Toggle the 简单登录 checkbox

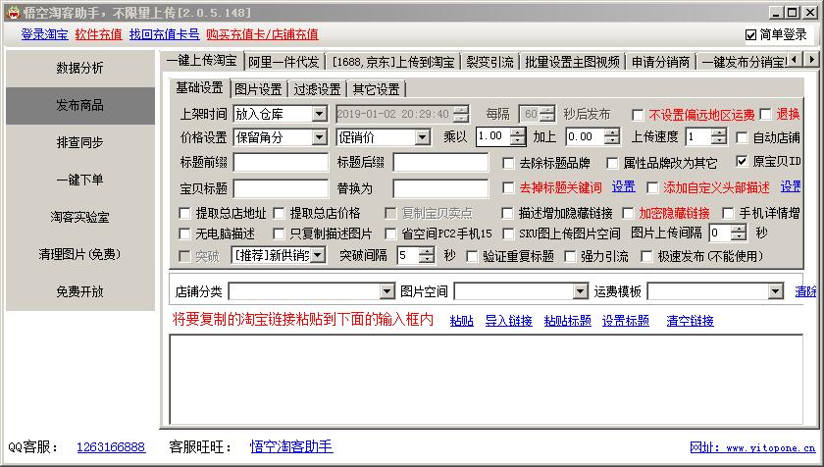click(x=750, y=35)
